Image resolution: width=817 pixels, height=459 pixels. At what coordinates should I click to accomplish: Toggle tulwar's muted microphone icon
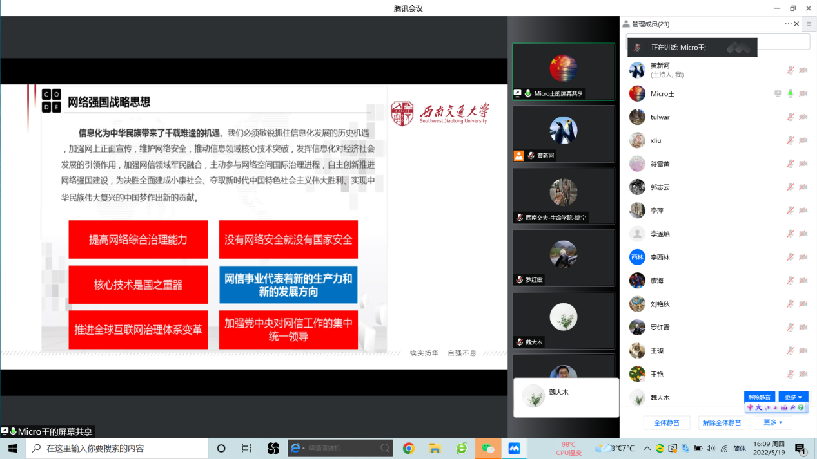[x=791, y=117]
